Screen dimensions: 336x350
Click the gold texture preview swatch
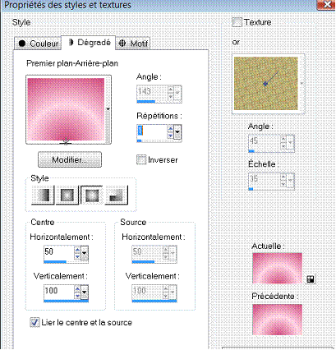266,83
